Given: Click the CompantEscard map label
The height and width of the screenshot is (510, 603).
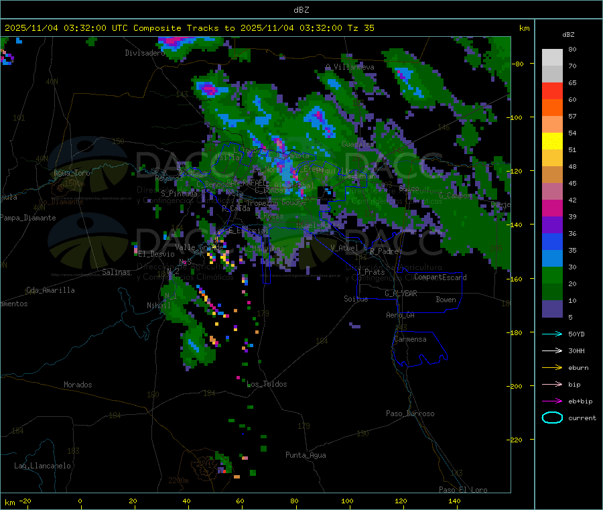Looking at the screenshot, I should tap(440, 277).
